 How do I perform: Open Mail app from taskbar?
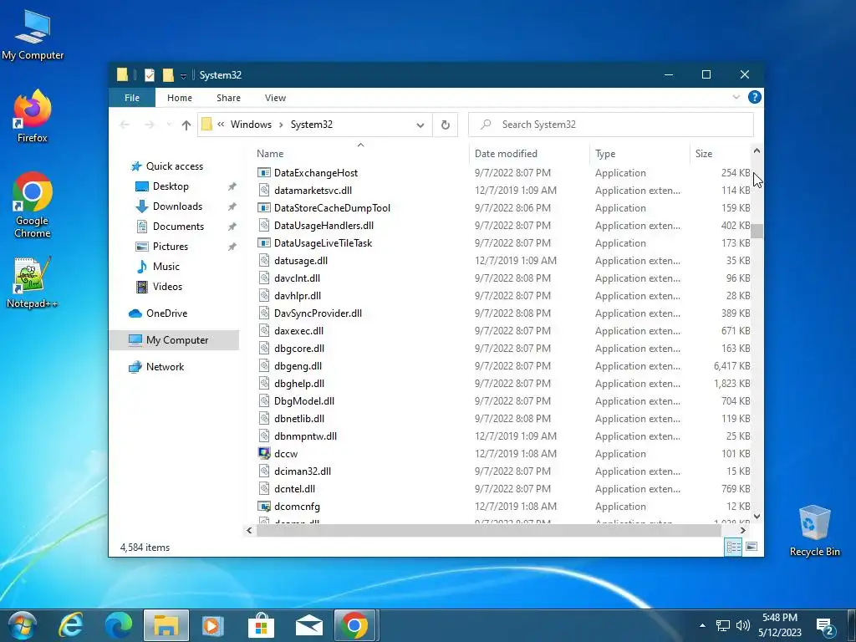pyautogui.click(x=309, y=625)
